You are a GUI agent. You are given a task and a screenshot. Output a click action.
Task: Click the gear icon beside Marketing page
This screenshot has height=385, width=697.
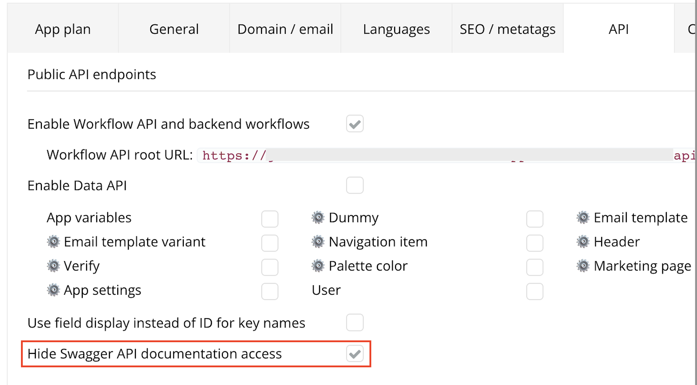click(x=583, y=266)
